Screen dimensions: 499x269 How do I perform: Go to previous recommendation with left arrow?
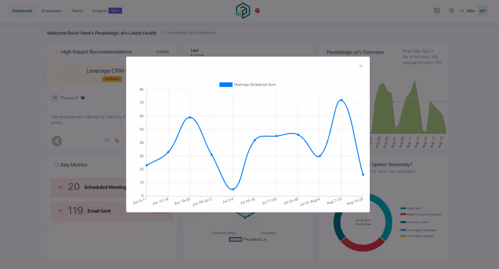click(x=57, y=141)
